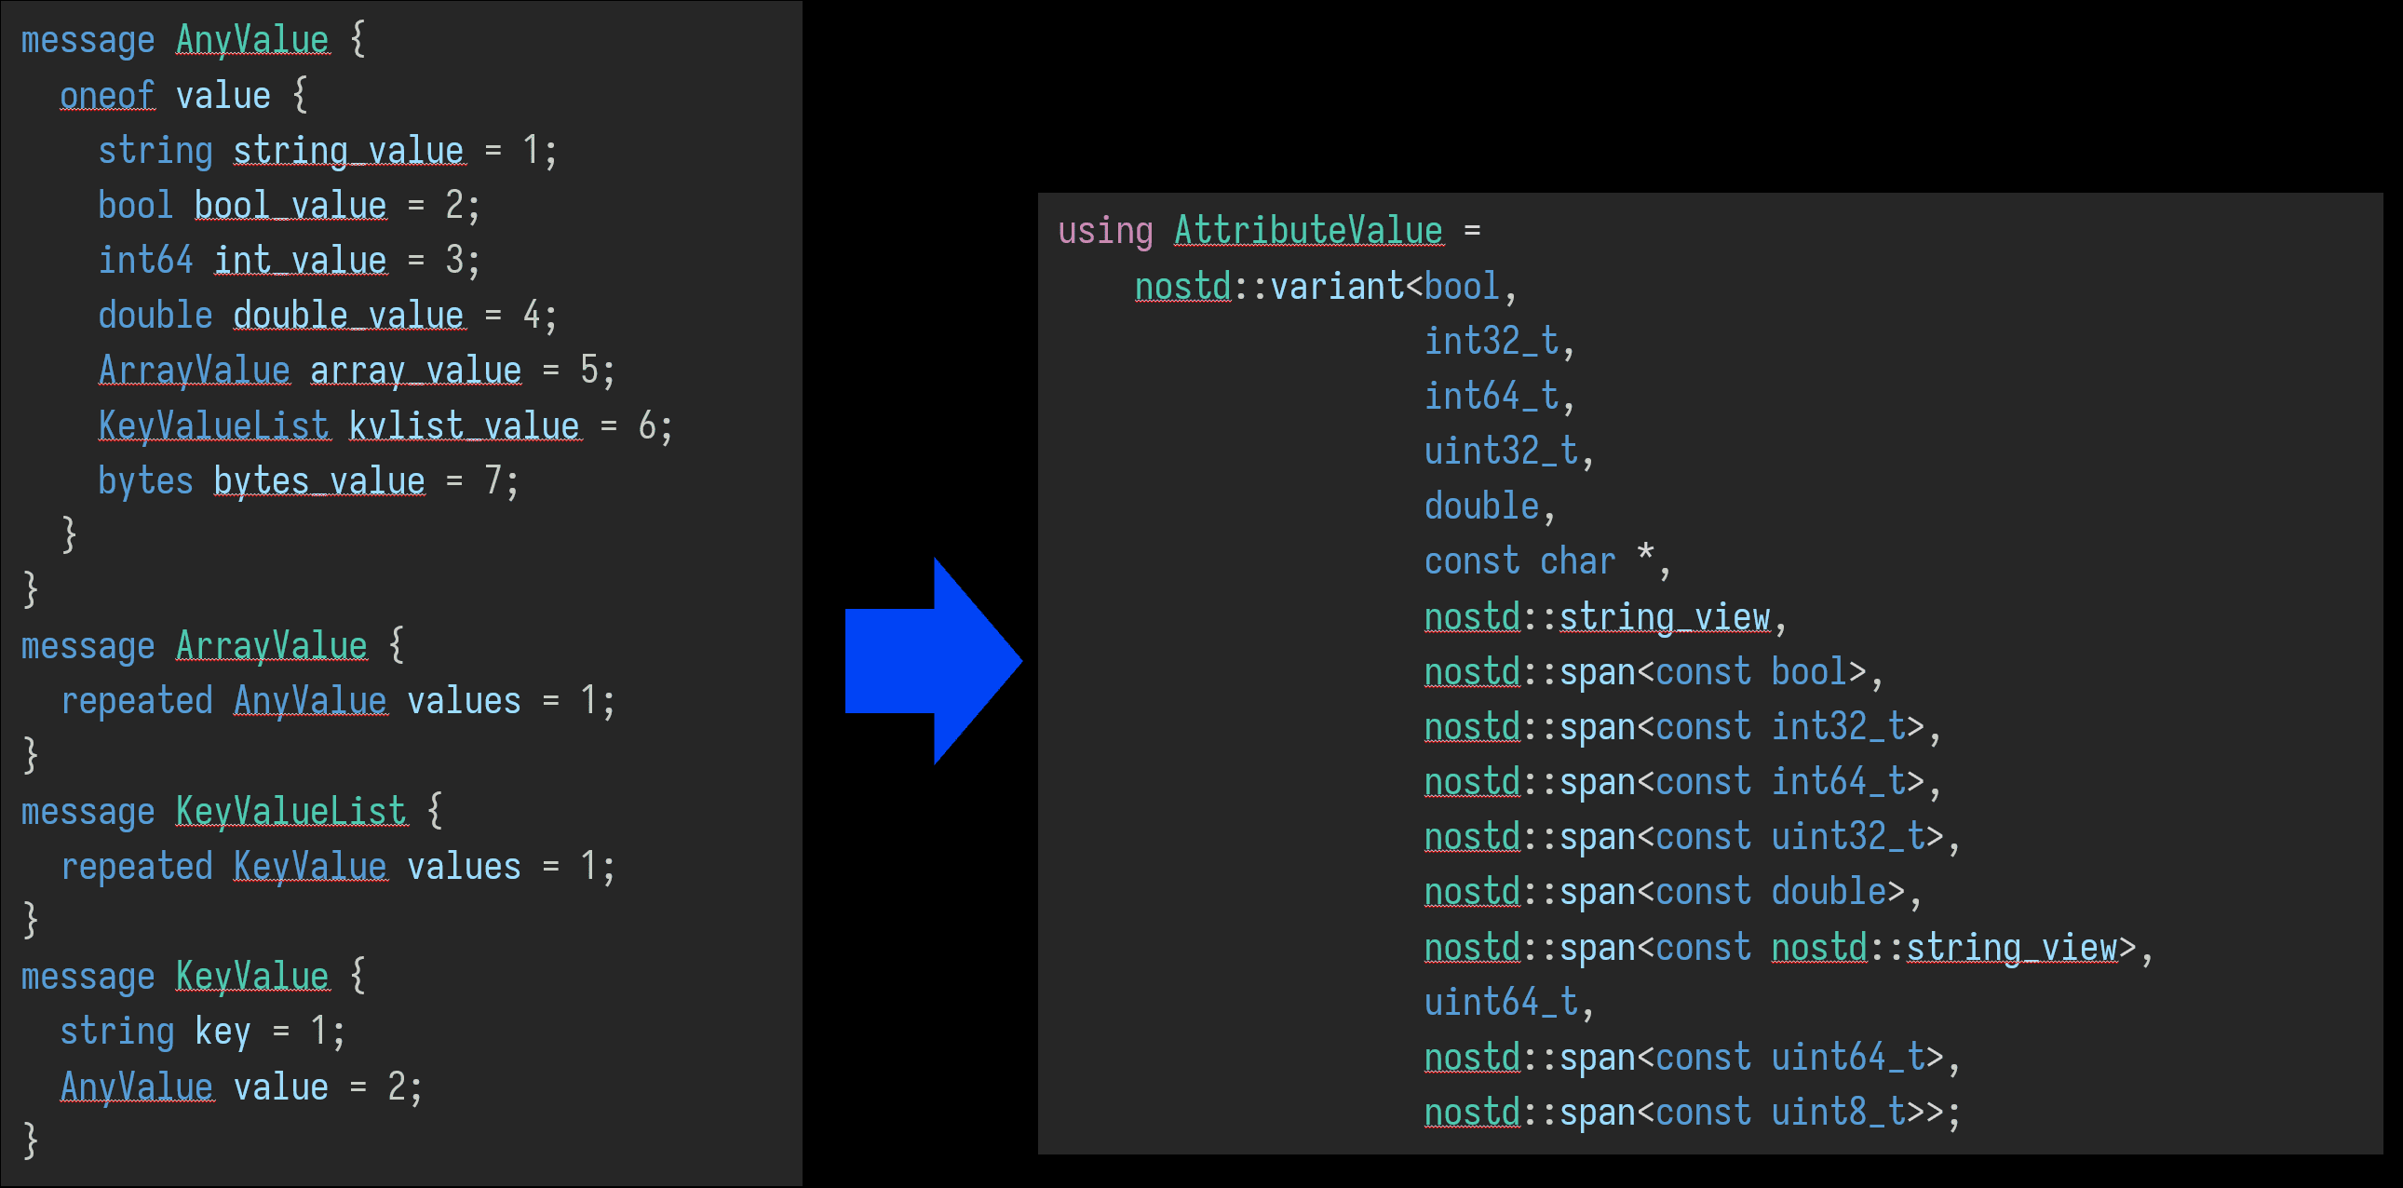Click nostd before variant
2403x1188 pixels.
pos(1182,286)
